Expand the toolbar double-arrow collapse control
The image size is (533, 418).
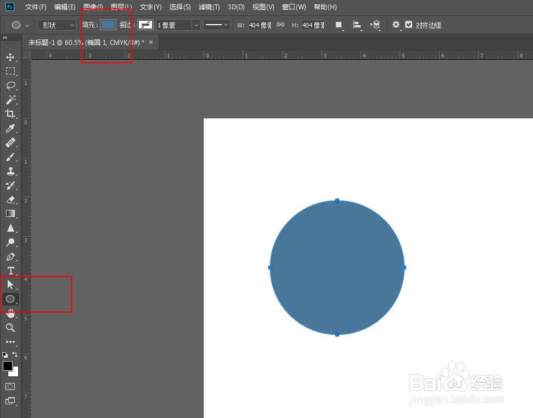click(x=5, y=38)
